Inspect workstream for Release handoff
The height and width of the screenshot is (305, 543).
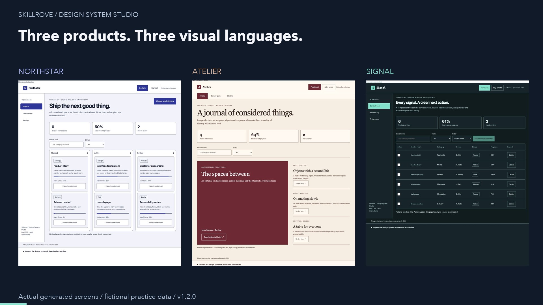pos(70,223)
